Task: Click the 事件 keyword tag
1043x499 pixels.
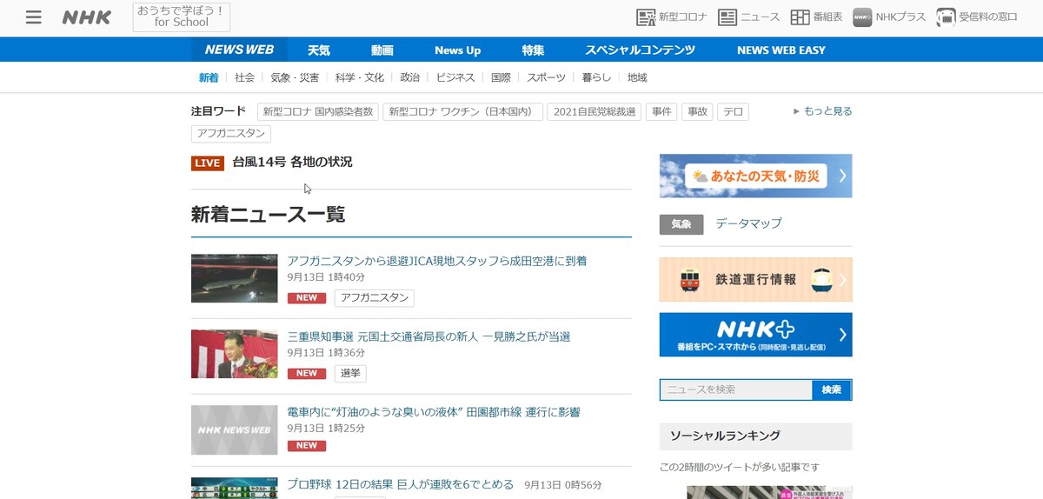Action: tap(661, 111)
